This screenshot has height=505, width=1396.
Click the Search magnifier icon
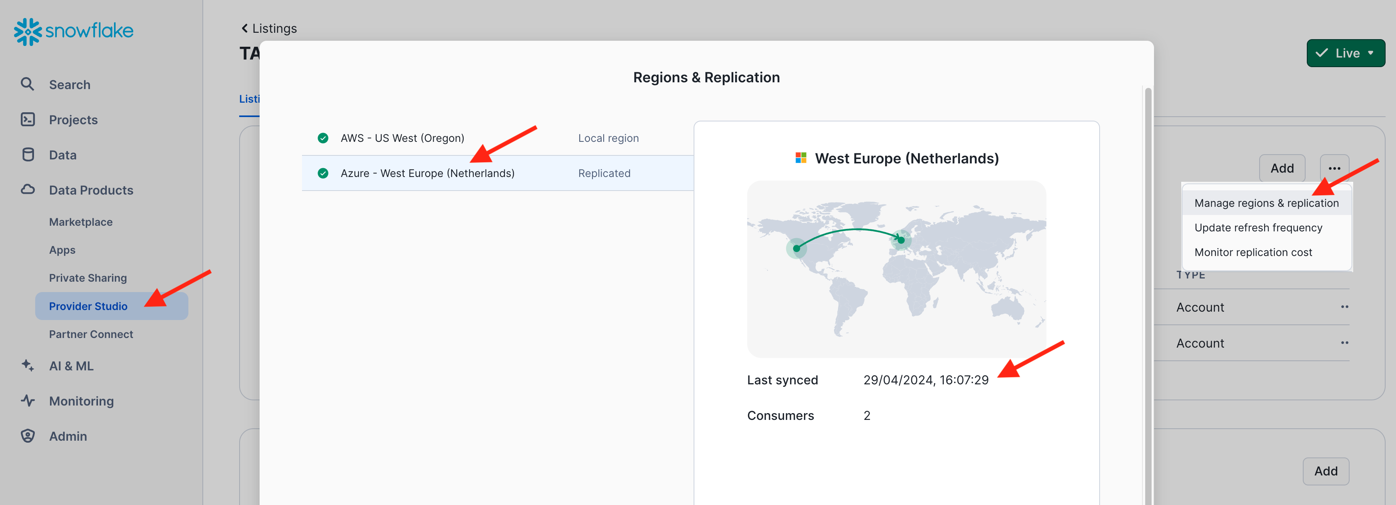pyautogui.click(x=27, y=84)
